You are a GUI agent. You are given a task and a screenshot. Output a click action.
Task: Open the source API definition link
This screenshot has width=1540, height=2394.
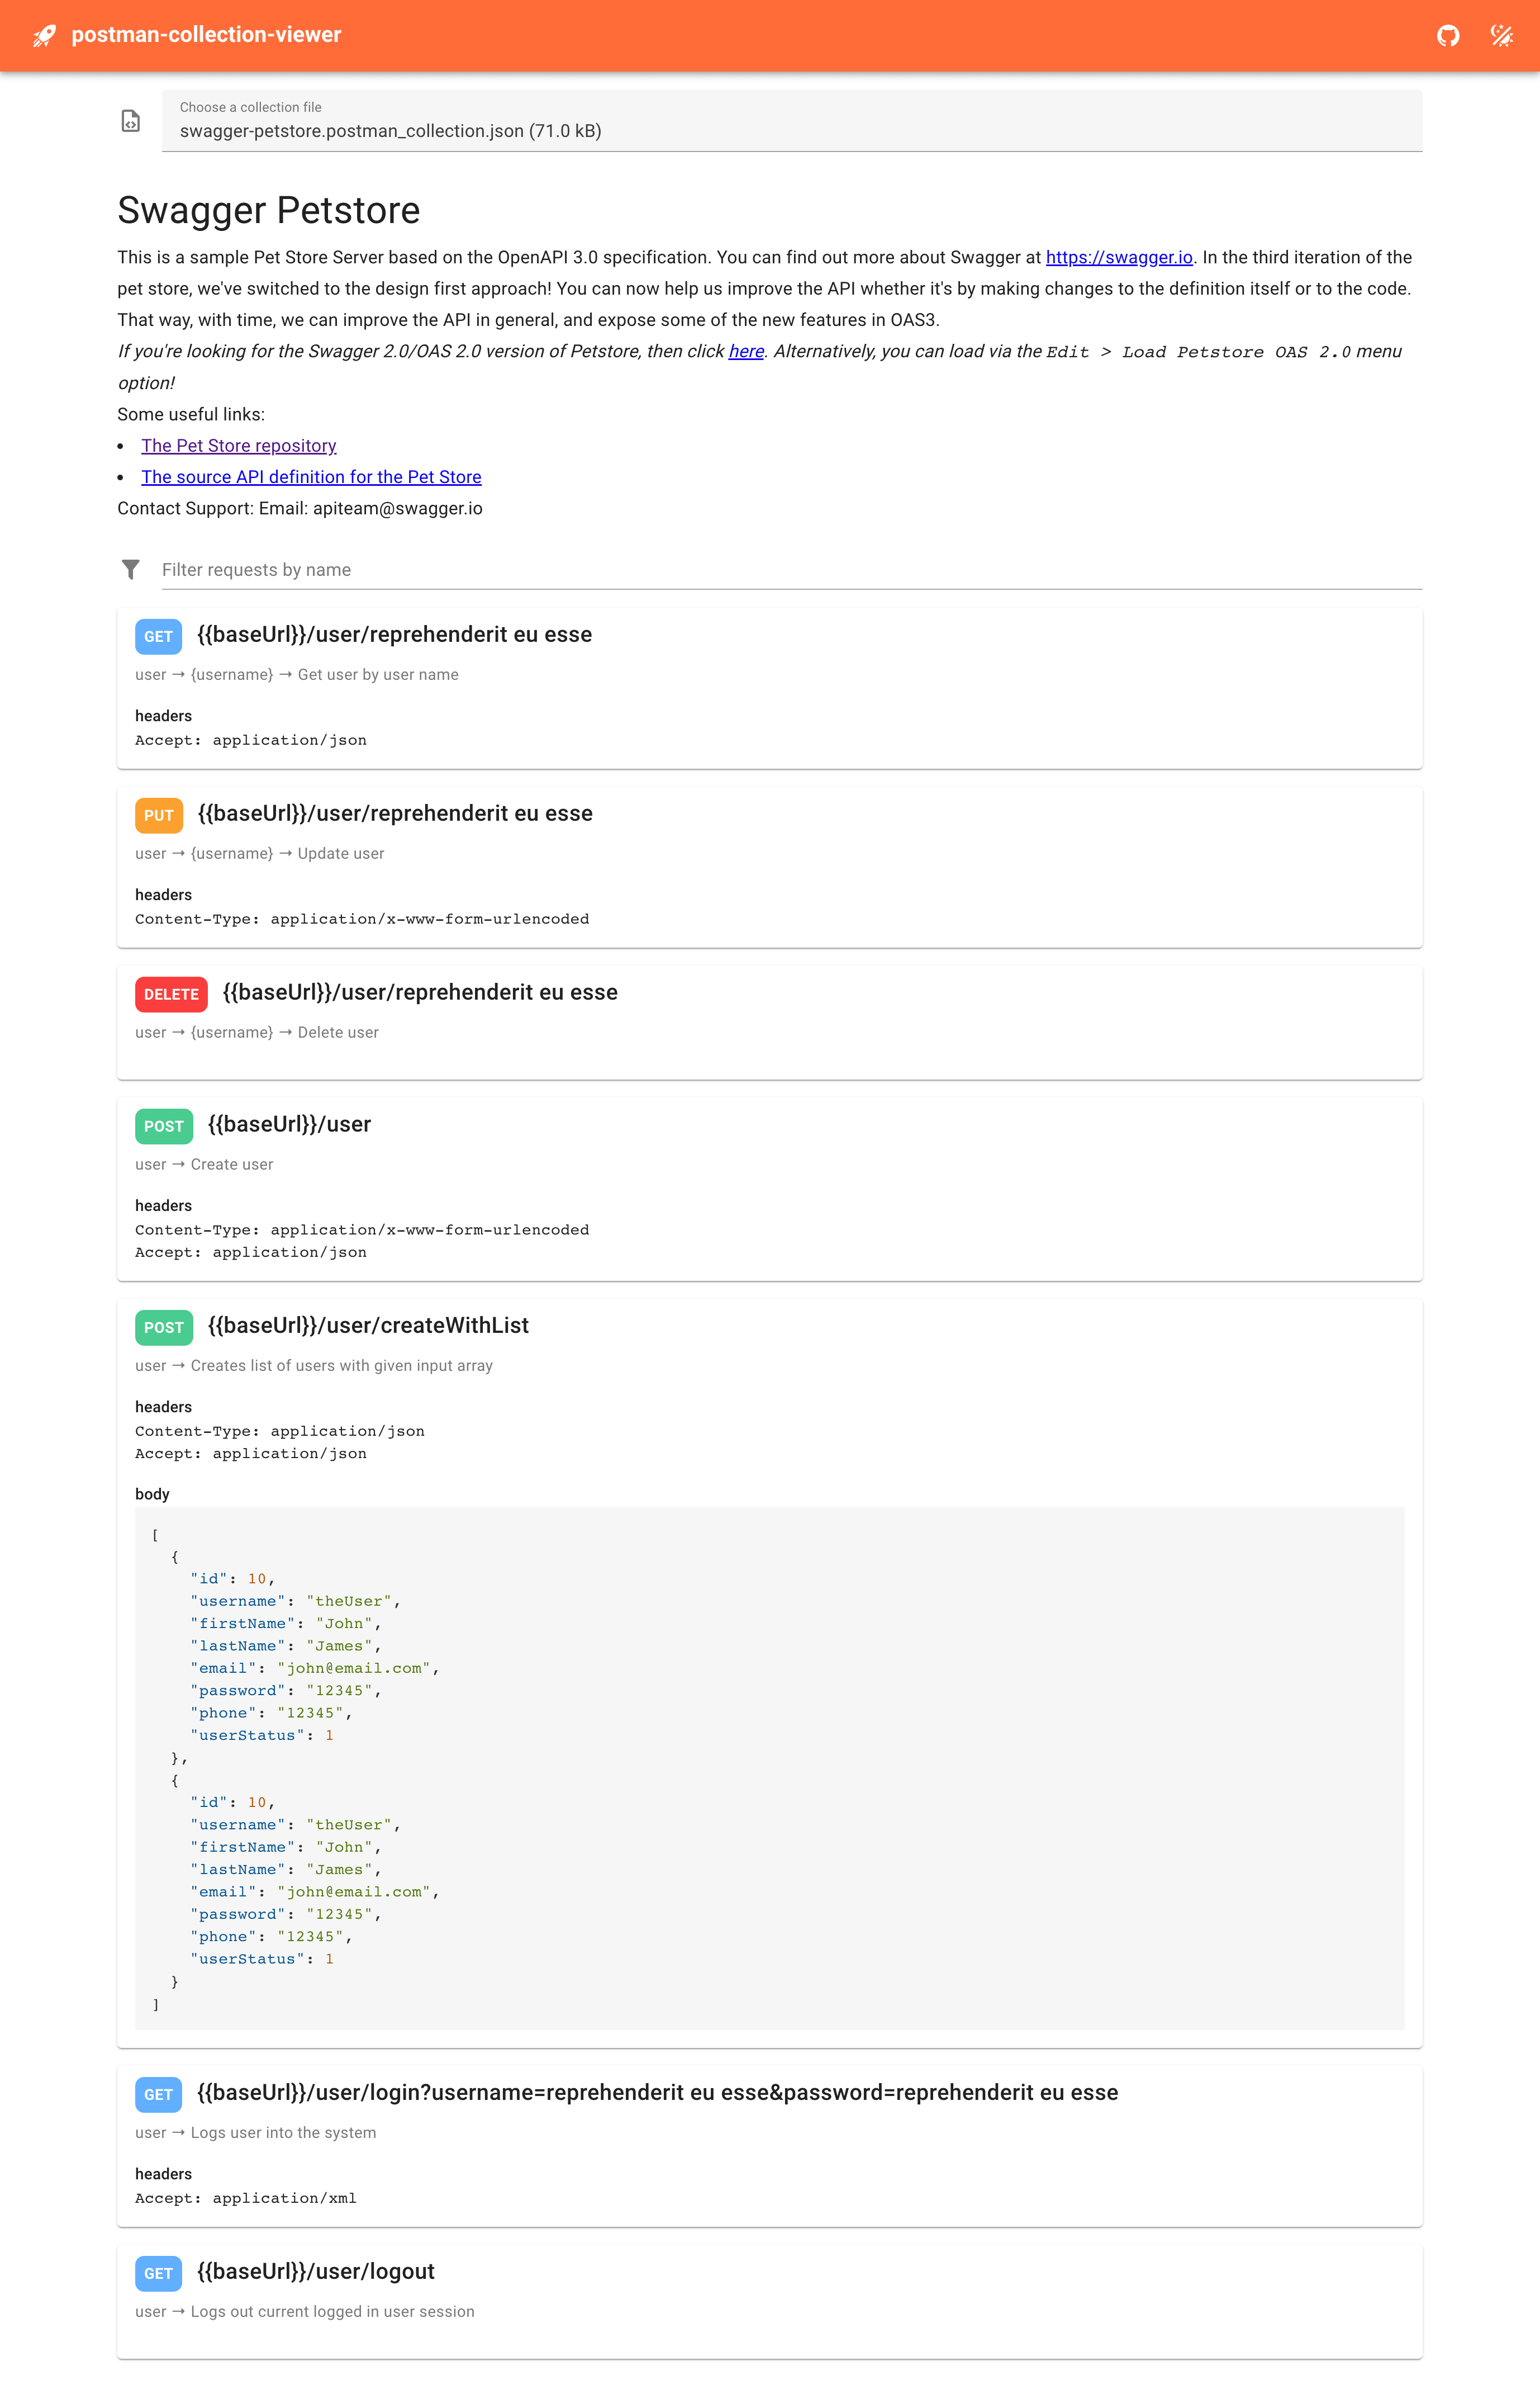tap(312, 477)
